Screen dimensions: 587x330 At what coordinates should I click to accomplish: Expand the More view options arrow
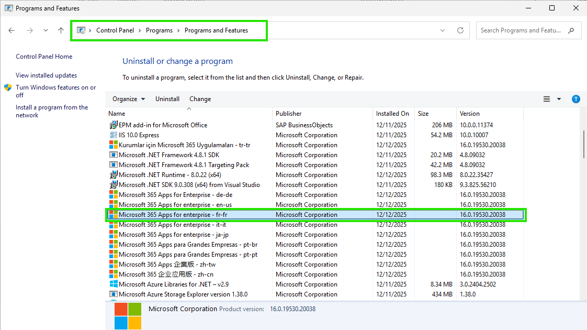click(559, 99)
